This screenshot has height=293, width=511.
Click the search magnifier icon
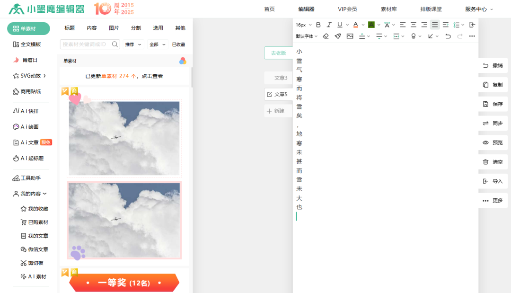(x=115, y=44)
